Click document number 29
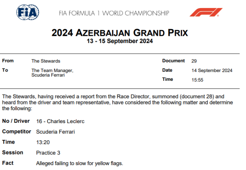This screenshot has height=170, width=246. pyautogui.click(x=194, y=61)
